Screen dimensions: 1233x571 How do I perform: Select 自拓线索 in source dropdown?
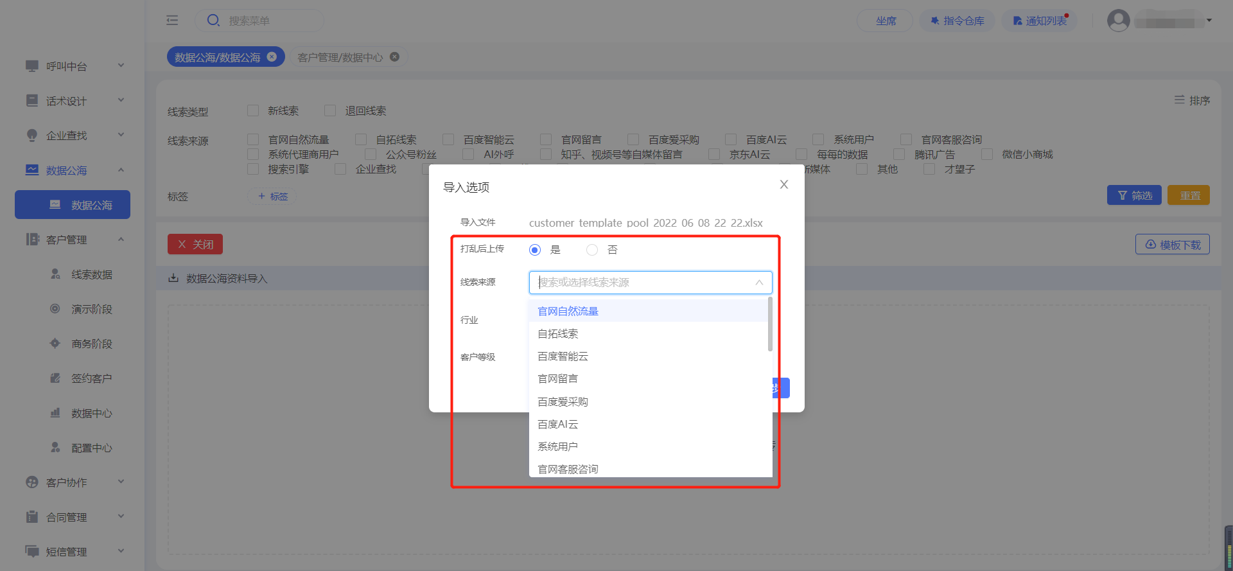pos(648,333)
